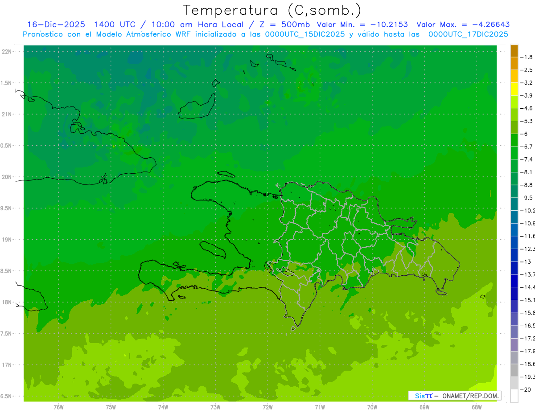Click the '19N' latitude label
The height and width of the screenshot is (413, 535).
coord(8,240)
